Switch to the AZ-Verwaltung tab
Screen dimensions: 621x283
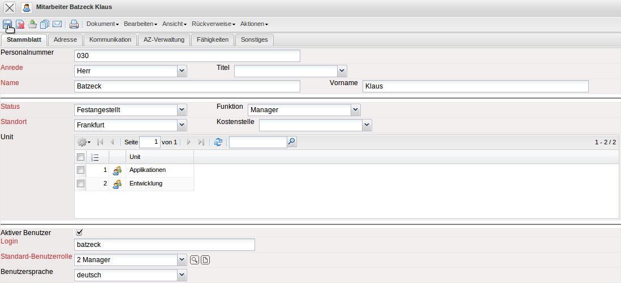pos(163,40)
